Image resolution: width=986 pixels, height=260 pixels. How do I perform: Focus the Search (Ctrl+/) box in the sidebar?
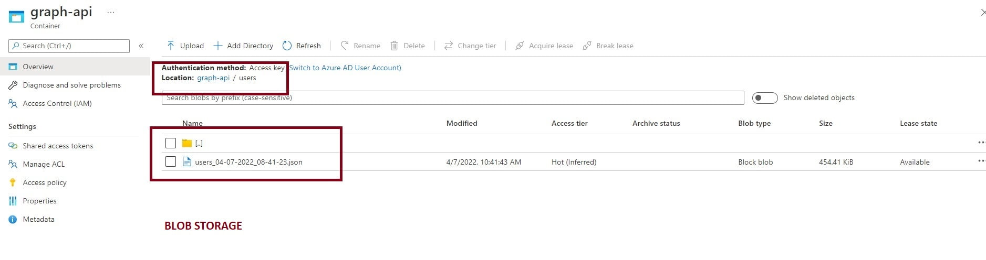point(69,46)
